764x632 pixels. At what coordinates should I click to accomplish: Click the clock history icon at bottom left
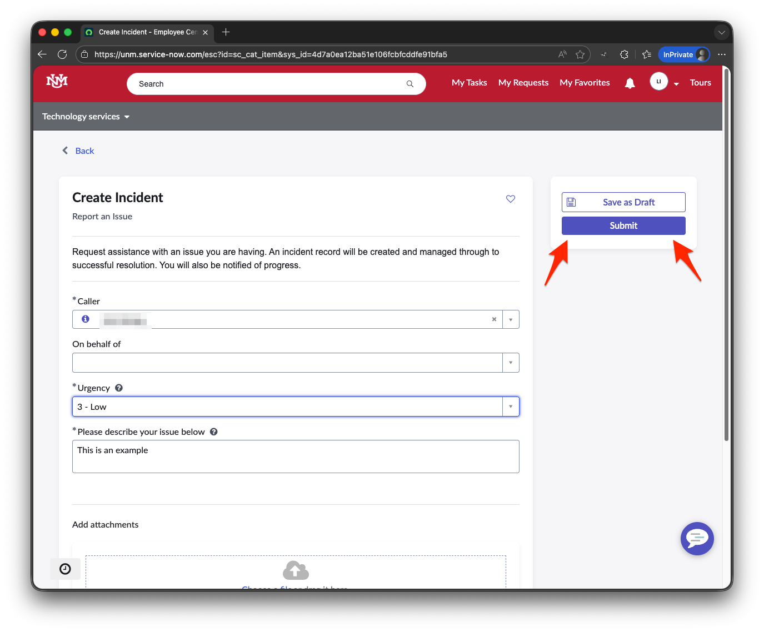[65, 569]
